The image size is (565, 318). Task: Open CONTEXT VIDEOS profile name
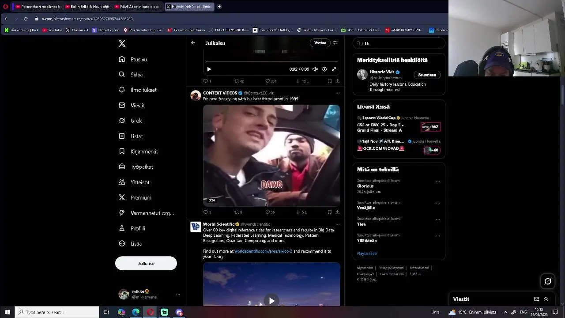point(220,93)
